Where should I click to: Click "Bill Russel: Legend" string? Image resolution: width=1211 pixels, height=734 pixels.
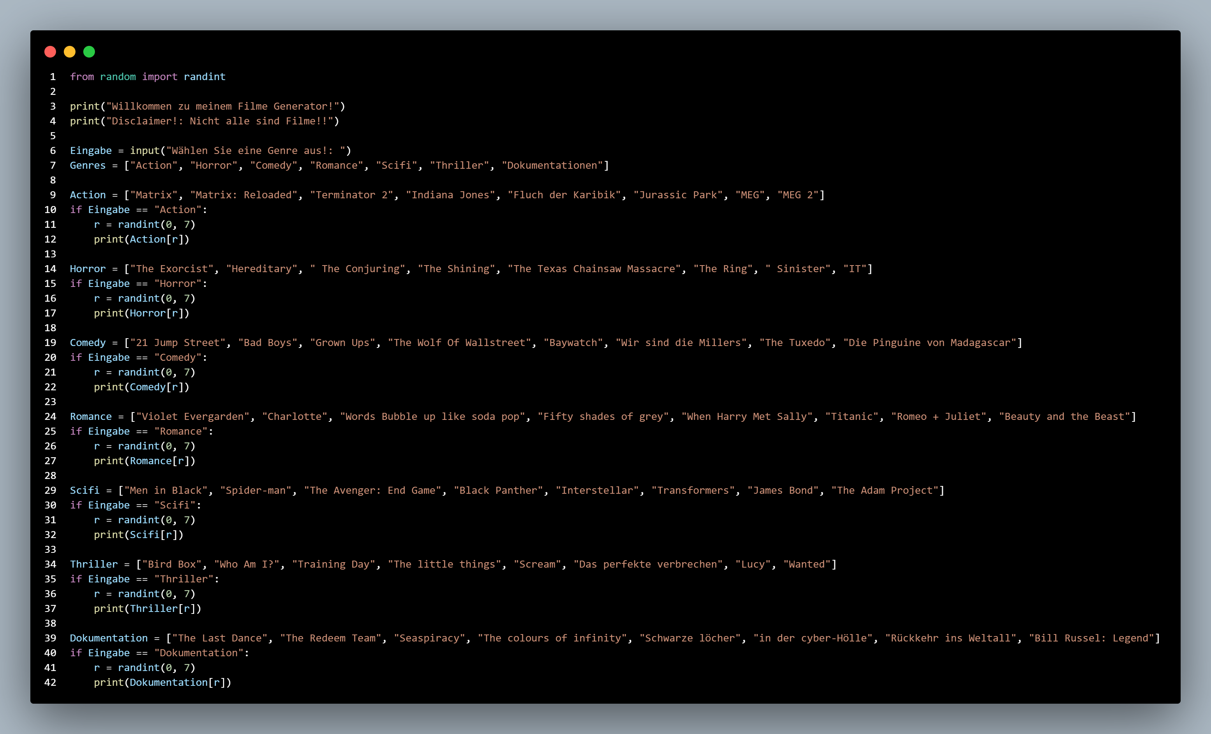[x=1091, y=638]
